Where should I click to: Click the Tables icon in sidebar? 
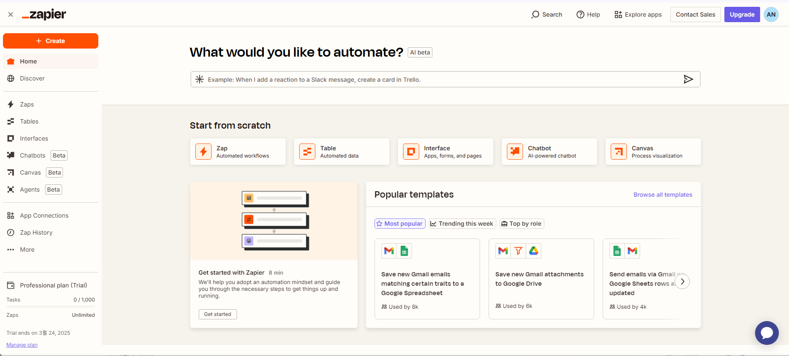pyautogui.click(x=11, y=121)
